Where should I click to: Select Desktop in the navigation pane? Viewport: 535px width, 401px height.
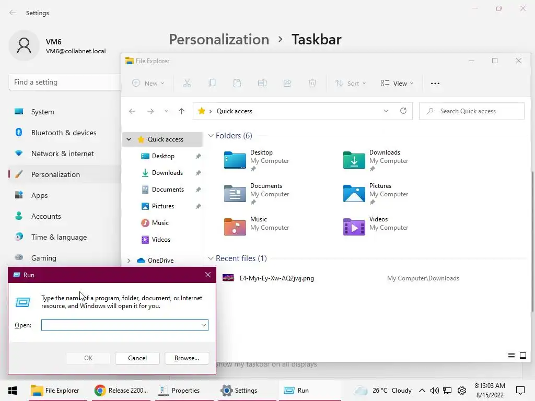tap(163, 156)
